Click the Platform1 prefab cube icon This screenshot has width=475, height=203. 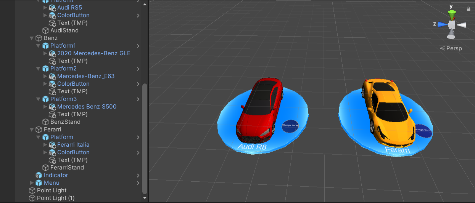(46, 46)
